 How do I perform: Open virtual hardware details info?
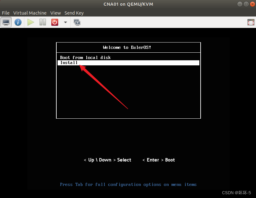pos(18,22)
